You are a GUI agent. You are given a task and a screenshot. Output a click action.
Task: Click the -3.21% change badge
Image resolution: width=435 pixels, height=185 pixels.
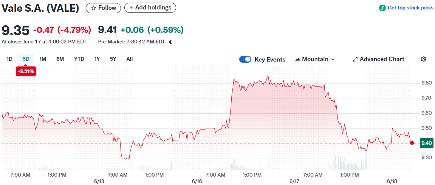click(26, 71)
